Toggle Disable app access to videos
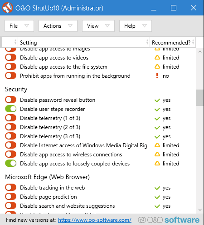Image resolution: width=204 pixels, height=225 pixels. pos(10,57)
